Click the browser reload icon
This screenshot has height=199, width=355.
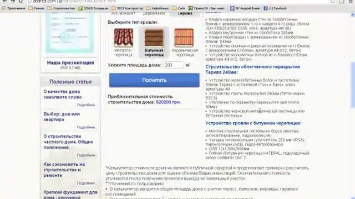click(21, 1)
